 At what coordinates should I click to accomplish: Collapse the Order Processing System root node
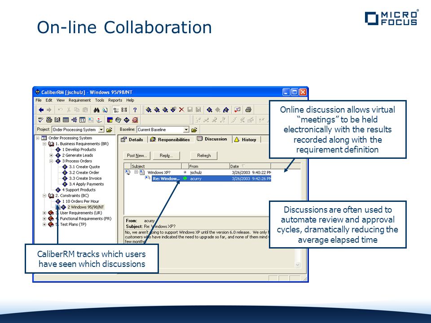(38, 138)
